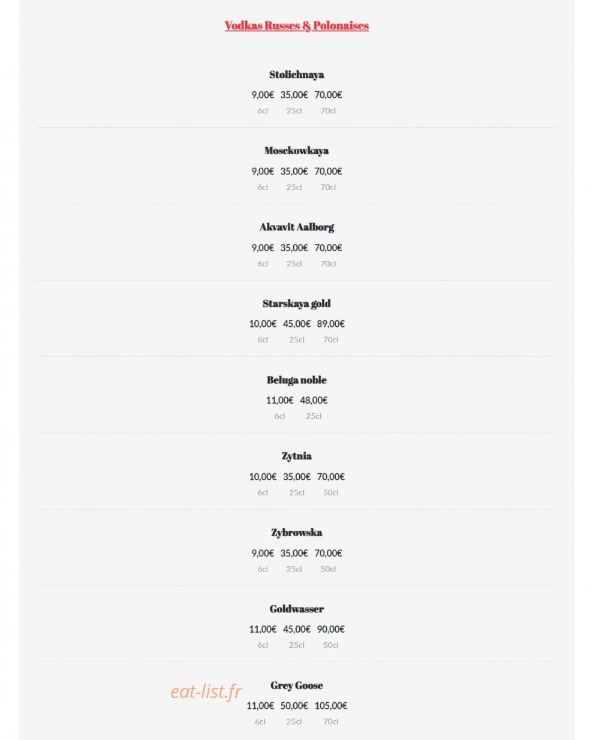Click Starskaya gold 89,00€ price

pyautogui.click(x=331, y=324)
